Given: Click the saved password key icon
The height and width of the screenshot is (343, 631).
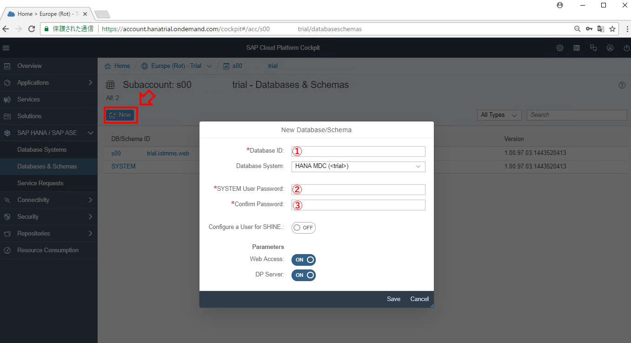Looking at the screenshot, I should (x=589, y=29).
